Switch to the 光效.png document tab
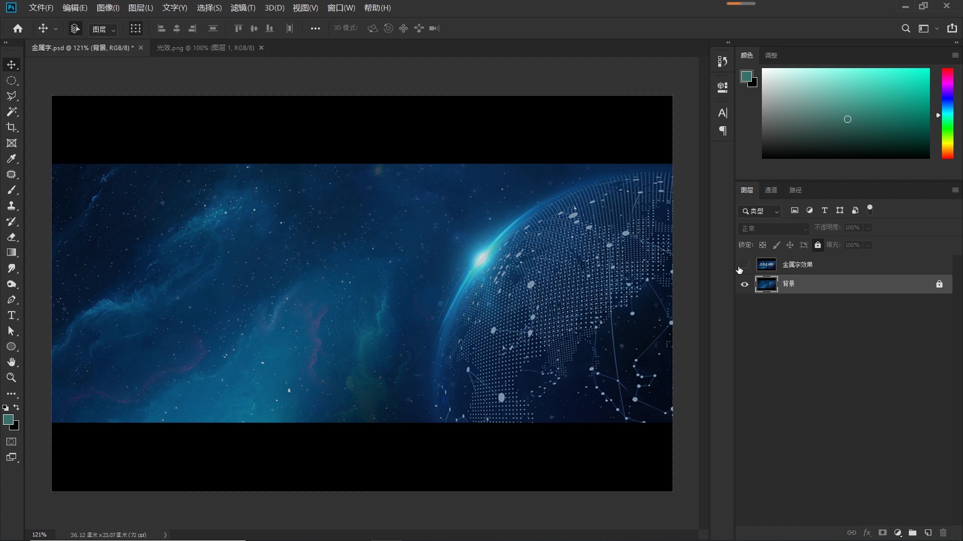Screen dimensions: 963x541 205,48
